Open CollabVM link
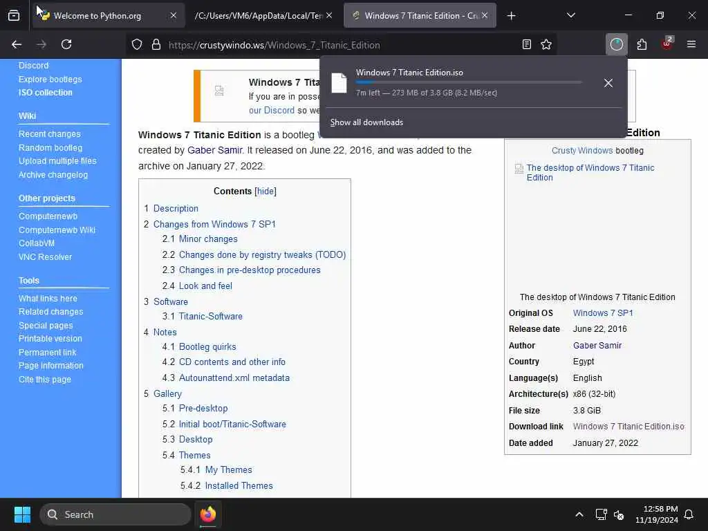708x531 pixels. (37, 243)
